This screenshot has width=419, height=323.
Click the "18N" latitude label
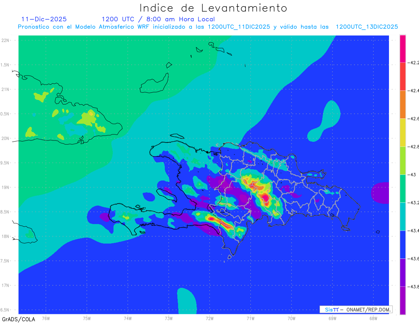tap(5, 236)
